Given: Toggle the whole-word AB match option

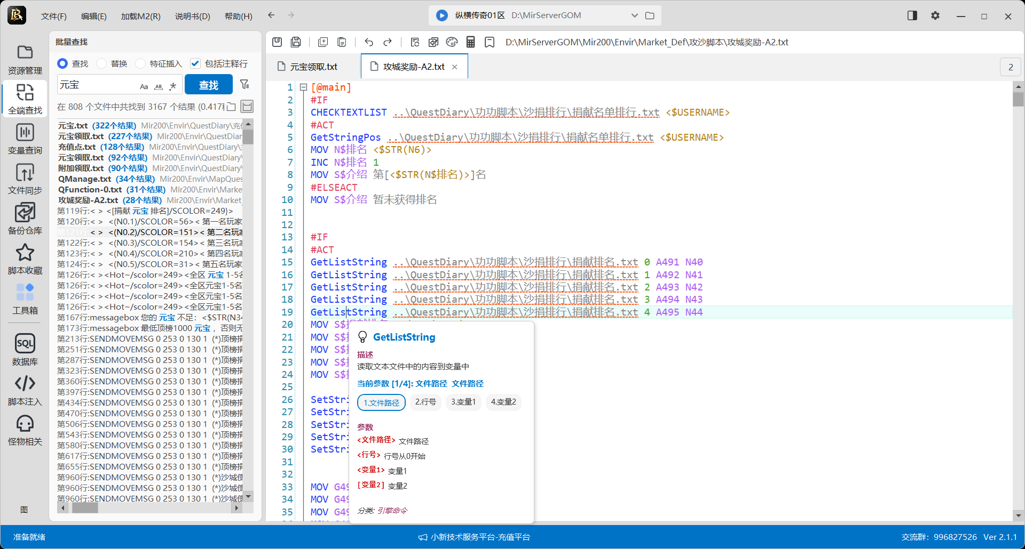Looking at the screenshot, I should (x=159, y=86).
